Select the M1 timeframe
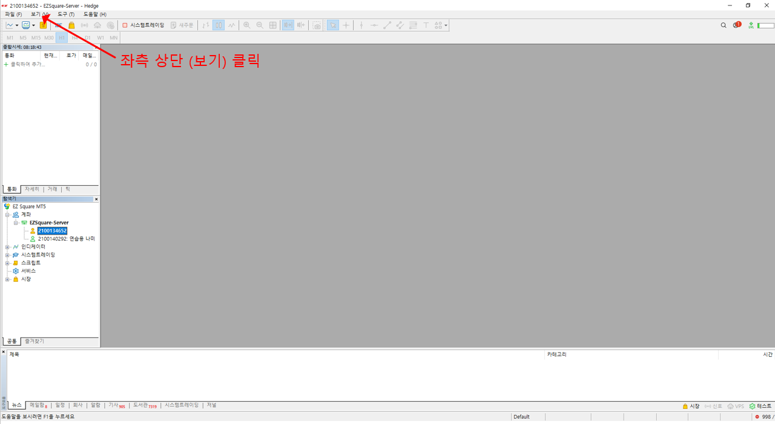The width and height of the screenshot is (775, 424). click(x=10, y=38)
